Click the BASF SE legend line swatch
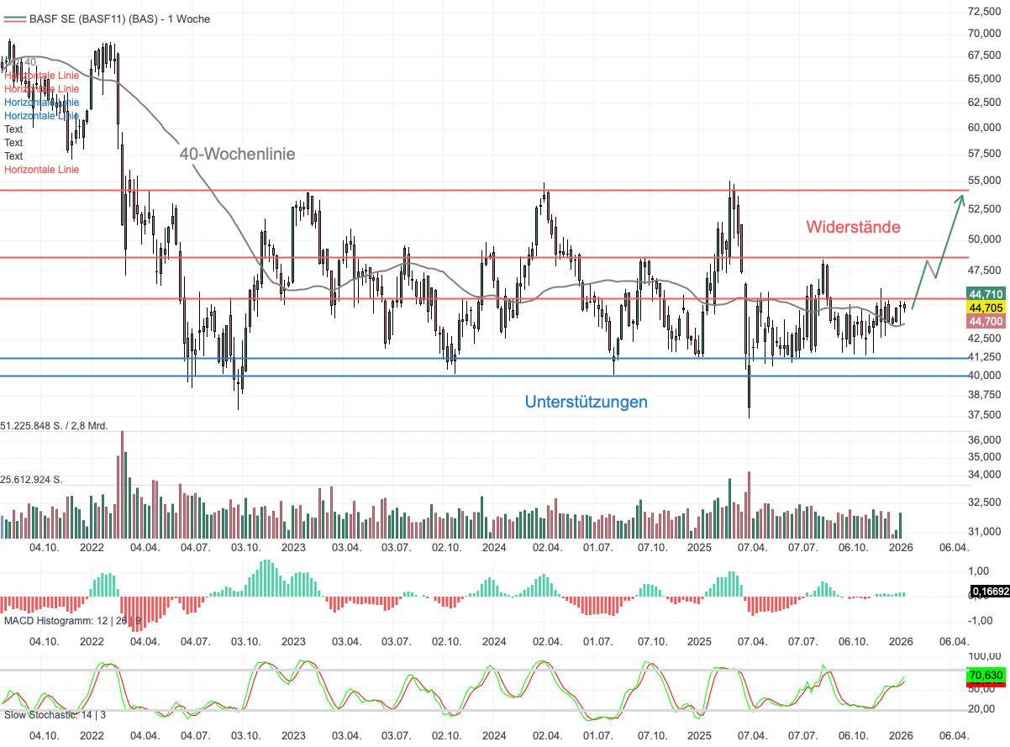The width and height of the screenshot is (1010, 747). click(x=14, y=18)
